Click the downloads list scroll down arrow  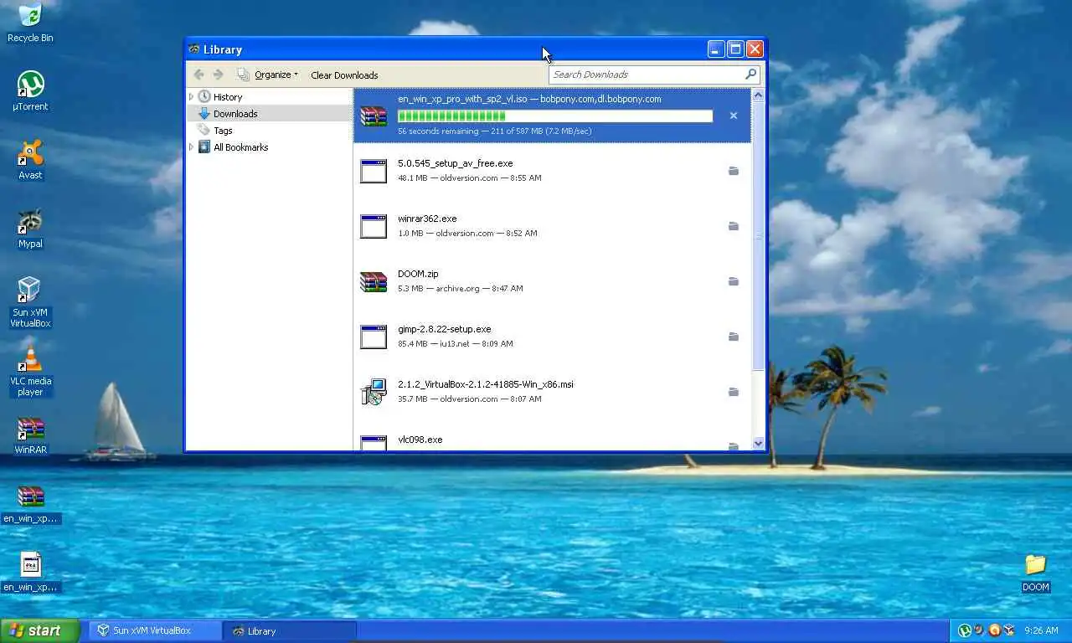(759, 444)
